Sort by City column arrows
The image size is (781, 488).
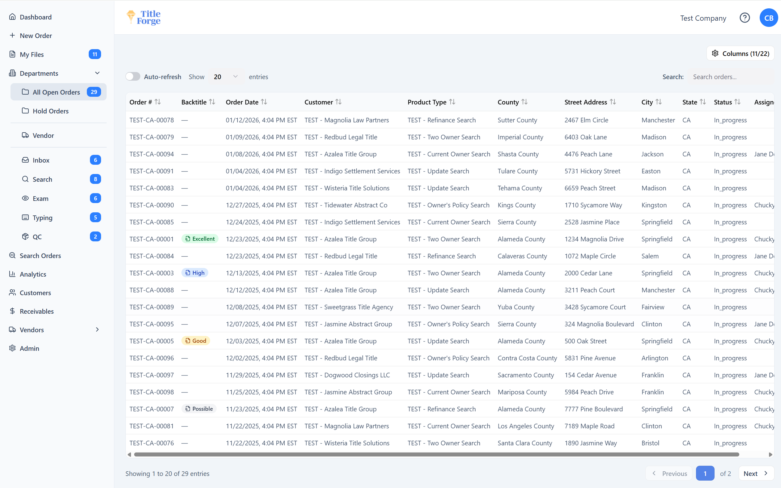(659, 102)
